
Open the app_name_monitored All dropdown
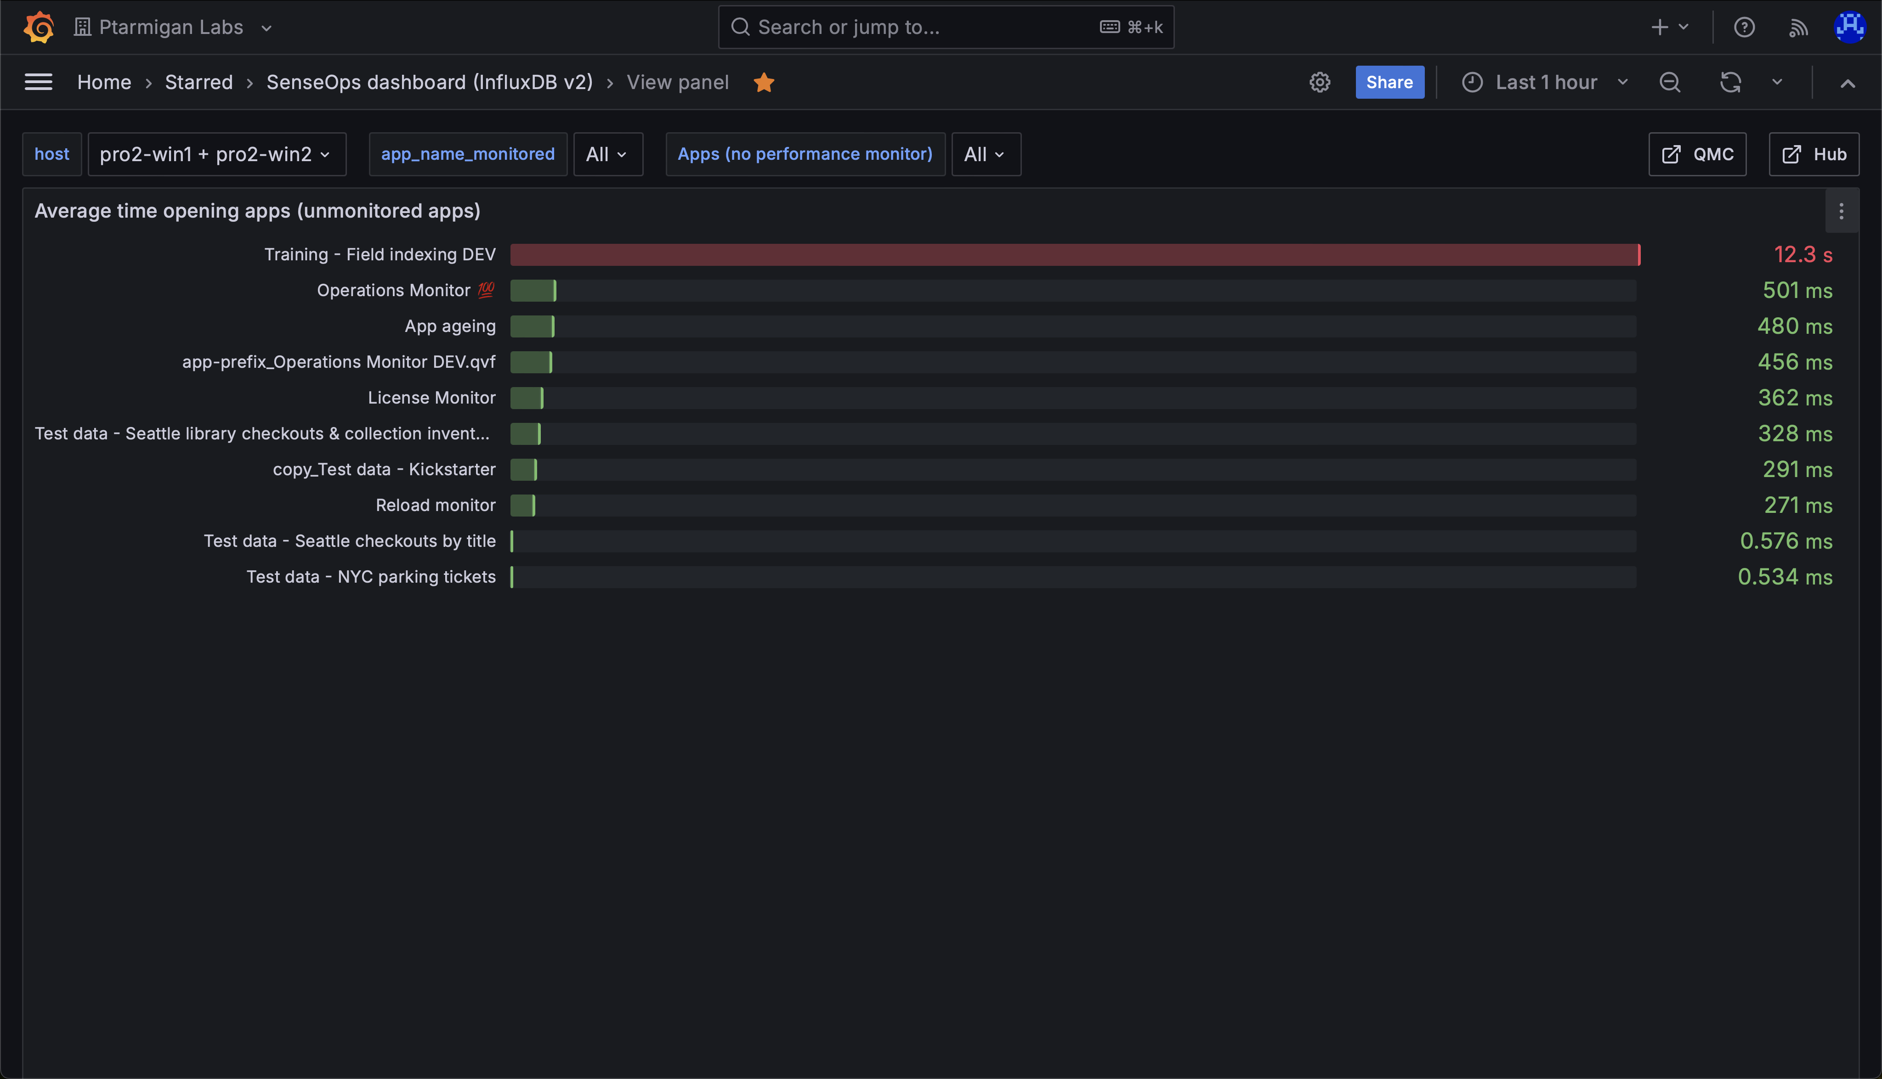607,154
